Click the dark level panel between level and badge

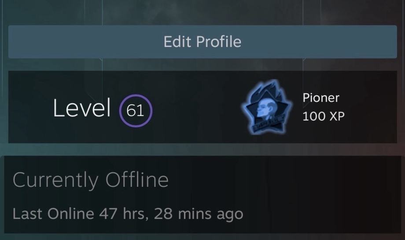(x=196, y=107)
